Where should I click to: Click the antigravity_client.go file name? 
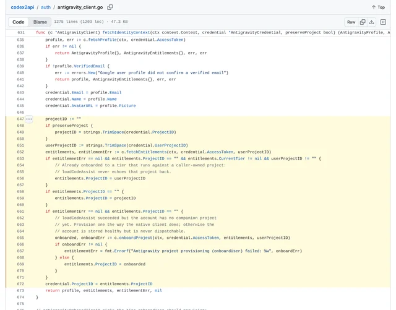coord(80,7)
